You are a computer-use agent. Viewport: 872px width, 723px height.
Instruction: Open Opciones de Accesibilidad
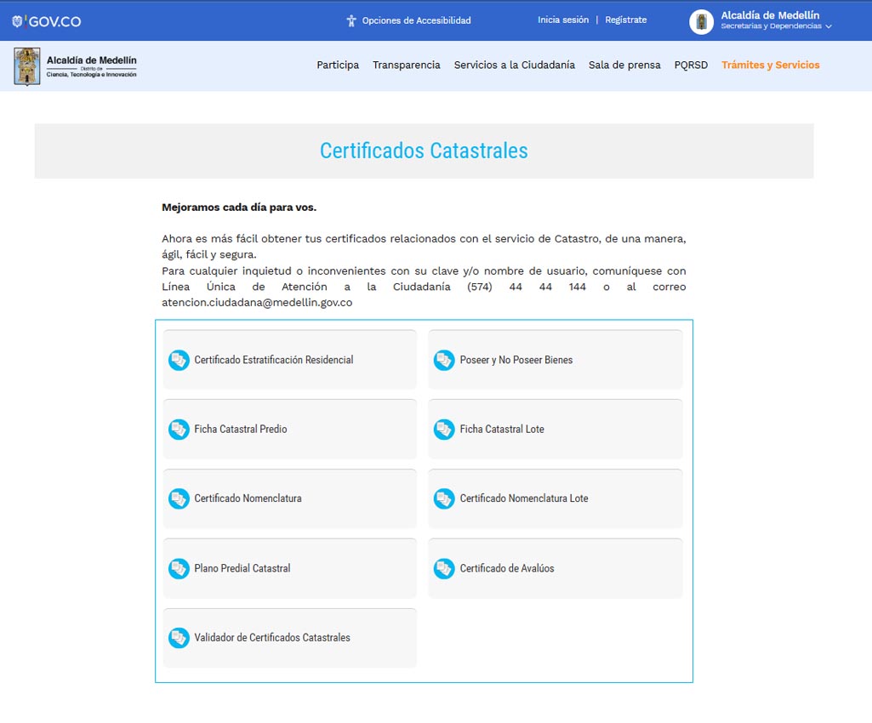click(416, 20)
